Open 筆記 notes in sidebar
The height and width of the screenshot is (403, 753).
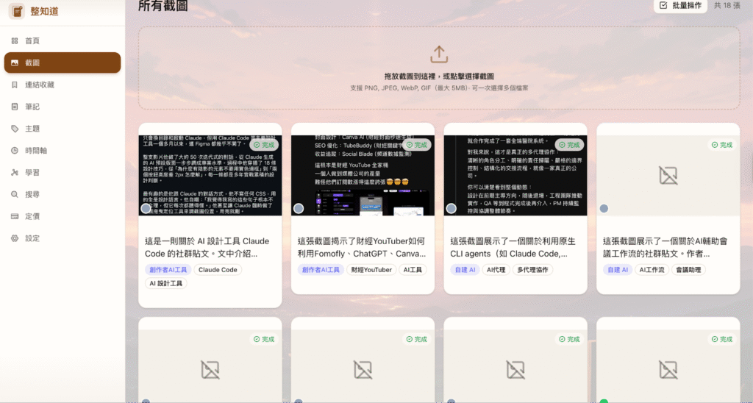(x=63, y=107)
